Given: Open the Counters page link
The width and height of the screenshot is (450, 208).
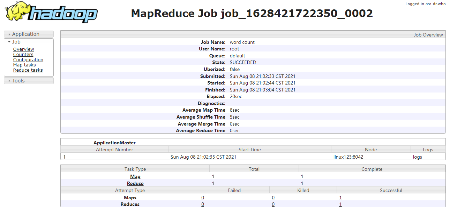Looking at the screenshot, I should [23, 55].
